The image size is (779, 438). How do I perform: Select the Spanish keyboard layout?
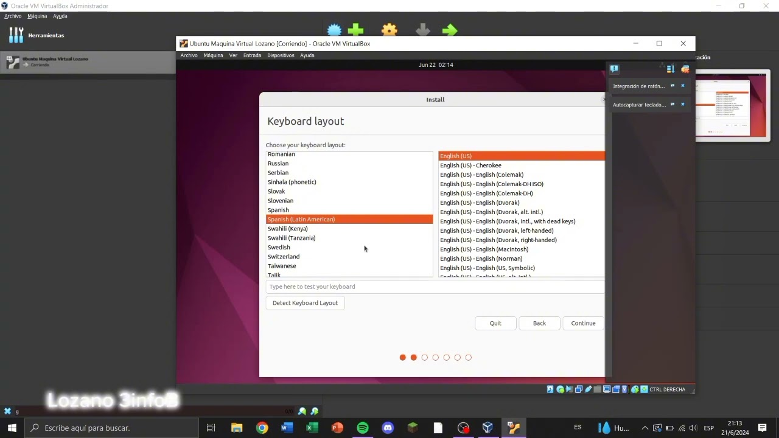point(349,210)
